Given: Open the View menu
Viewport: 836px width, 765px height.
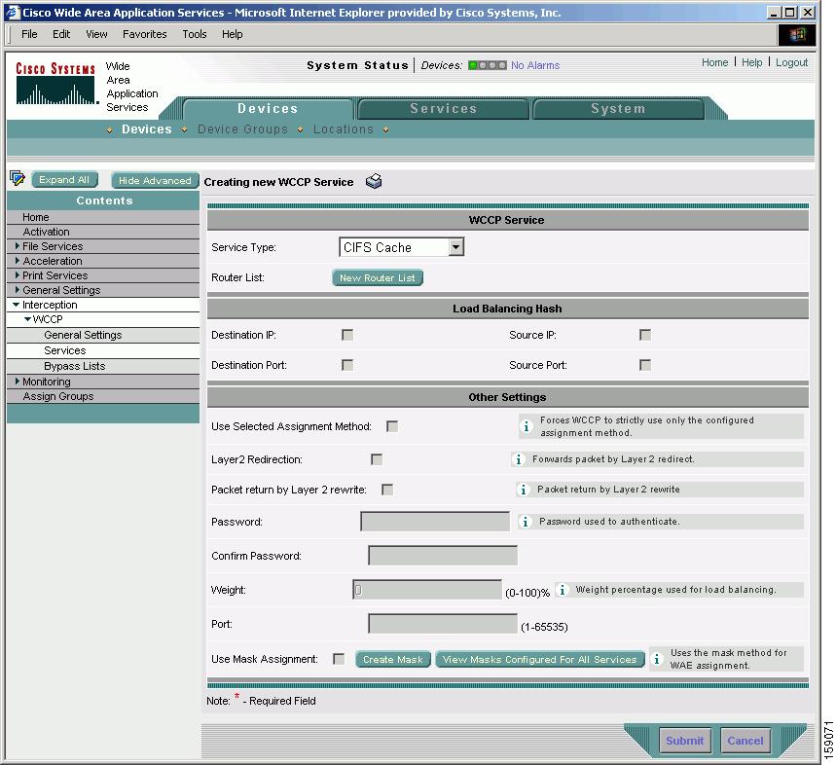Looking at the screenshot, I should point(96,34).
